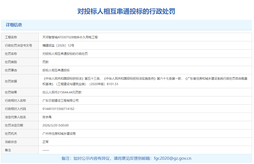Click the 处罚决定日期 label cell
The image size is (254, 164).
14,125
